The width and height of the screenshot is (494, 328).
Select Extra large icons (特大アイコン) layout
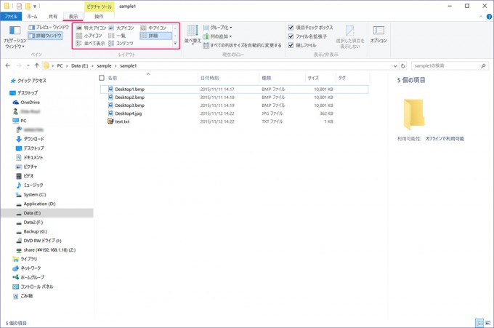pos(92,28)
